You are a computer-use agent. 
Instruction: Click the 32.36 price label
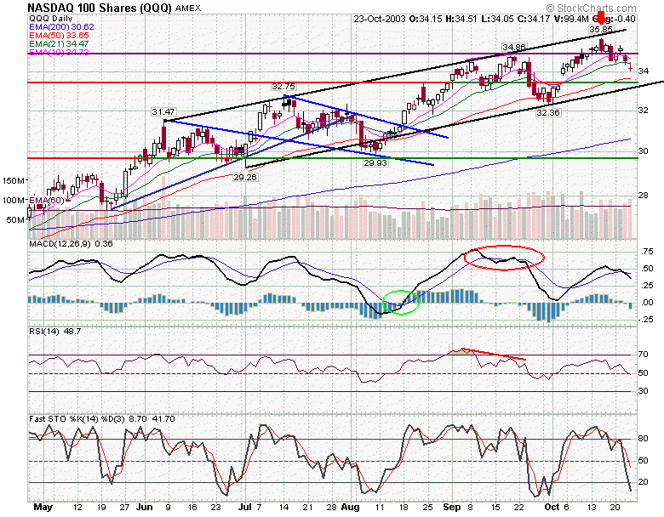point(548,113)
